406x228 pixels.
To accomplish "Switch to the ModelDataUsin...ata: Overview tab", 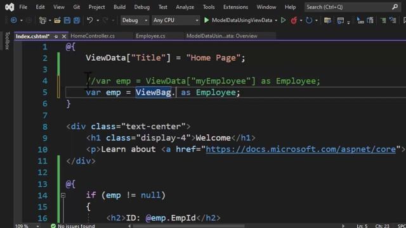I will [x=222, y=36].
